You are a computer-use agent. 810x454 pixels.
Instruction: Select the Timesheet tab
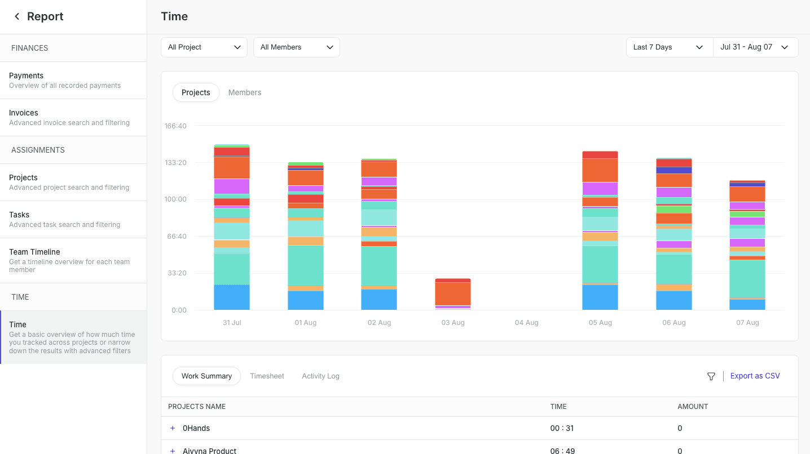coord(267,376)
